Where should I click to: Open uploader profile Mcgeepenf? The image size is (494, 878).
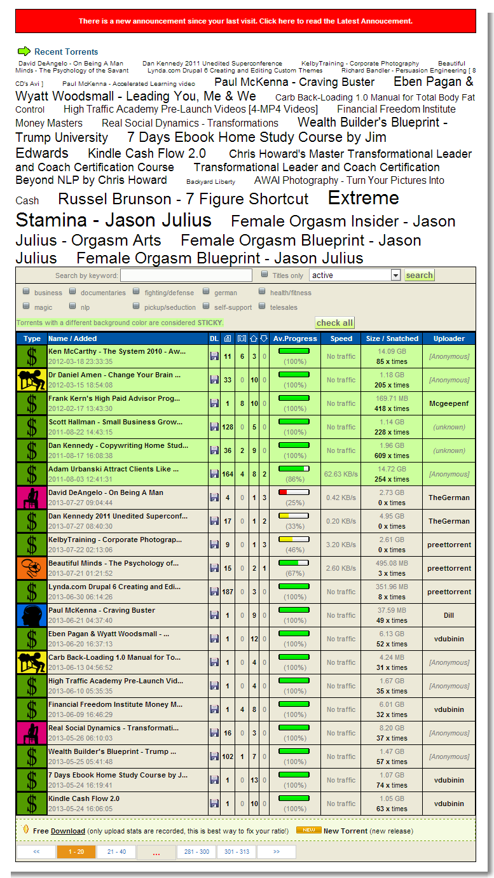point(449,403)
